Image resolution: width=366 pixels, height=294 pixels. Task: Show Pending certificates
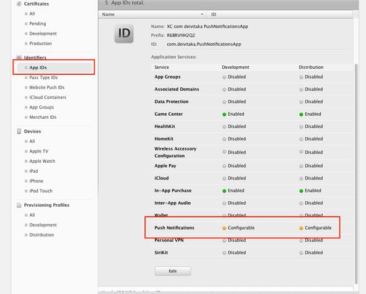point(38,24)
